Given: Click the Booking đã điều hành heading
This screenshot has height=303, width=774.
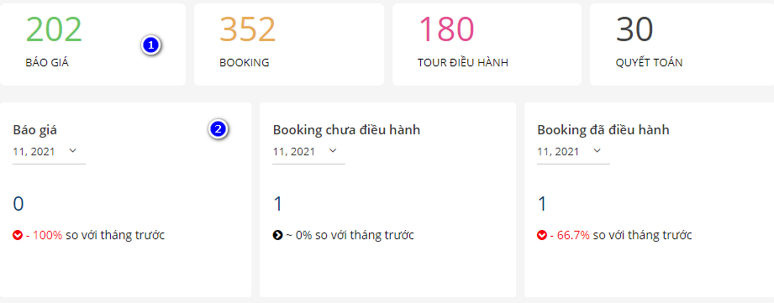Looking at the screenshot, I should tap(603, 130).
